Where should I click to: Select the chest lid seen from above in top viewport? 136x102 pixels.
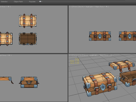click(x=28, y=21)
